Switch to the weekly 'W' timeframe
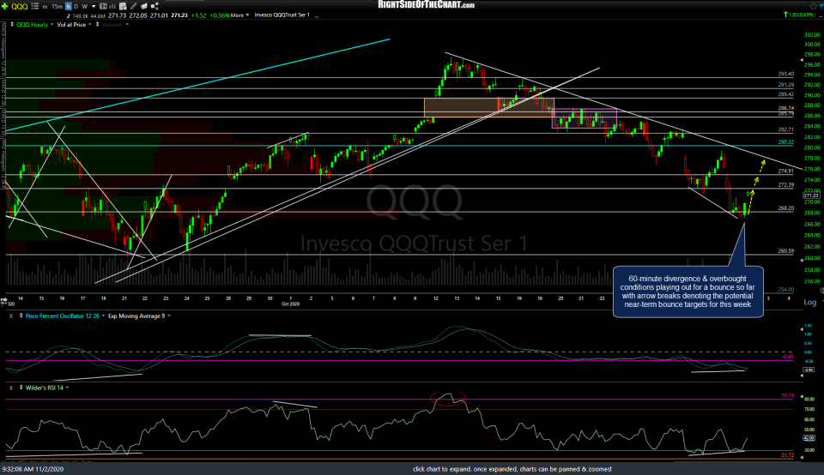 85,6
